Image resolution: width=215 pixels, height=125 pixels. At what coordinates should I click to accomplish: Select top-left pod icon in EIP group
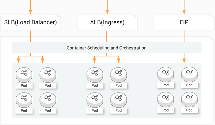click(165, 74)
